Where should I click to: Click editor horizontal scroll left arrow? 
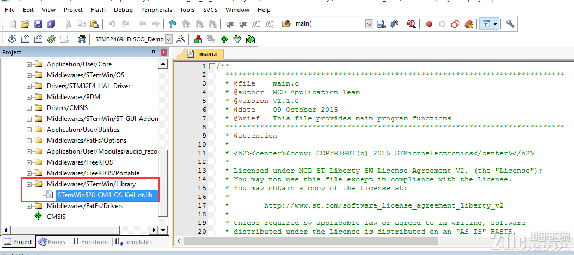pos(179,241)
